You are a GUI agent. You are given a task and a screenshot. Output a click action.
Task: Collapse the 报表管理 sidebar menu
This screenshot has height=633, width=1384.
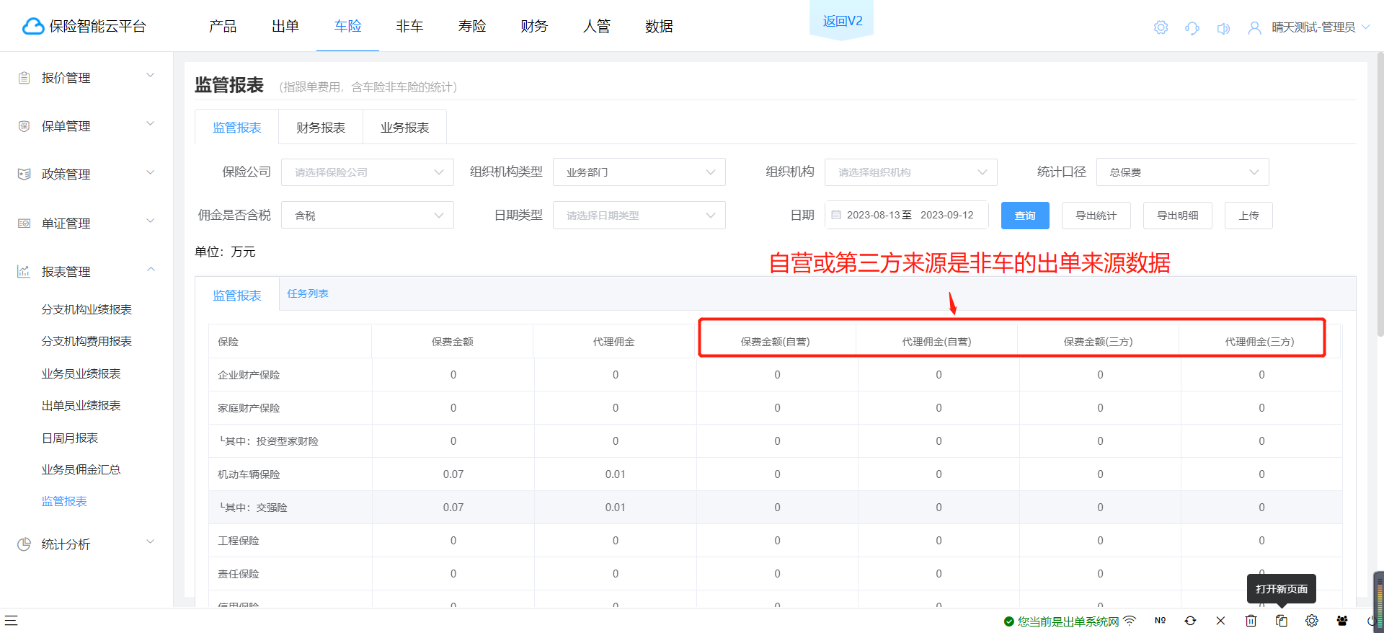pyautogui.click(x=151, y=269)
